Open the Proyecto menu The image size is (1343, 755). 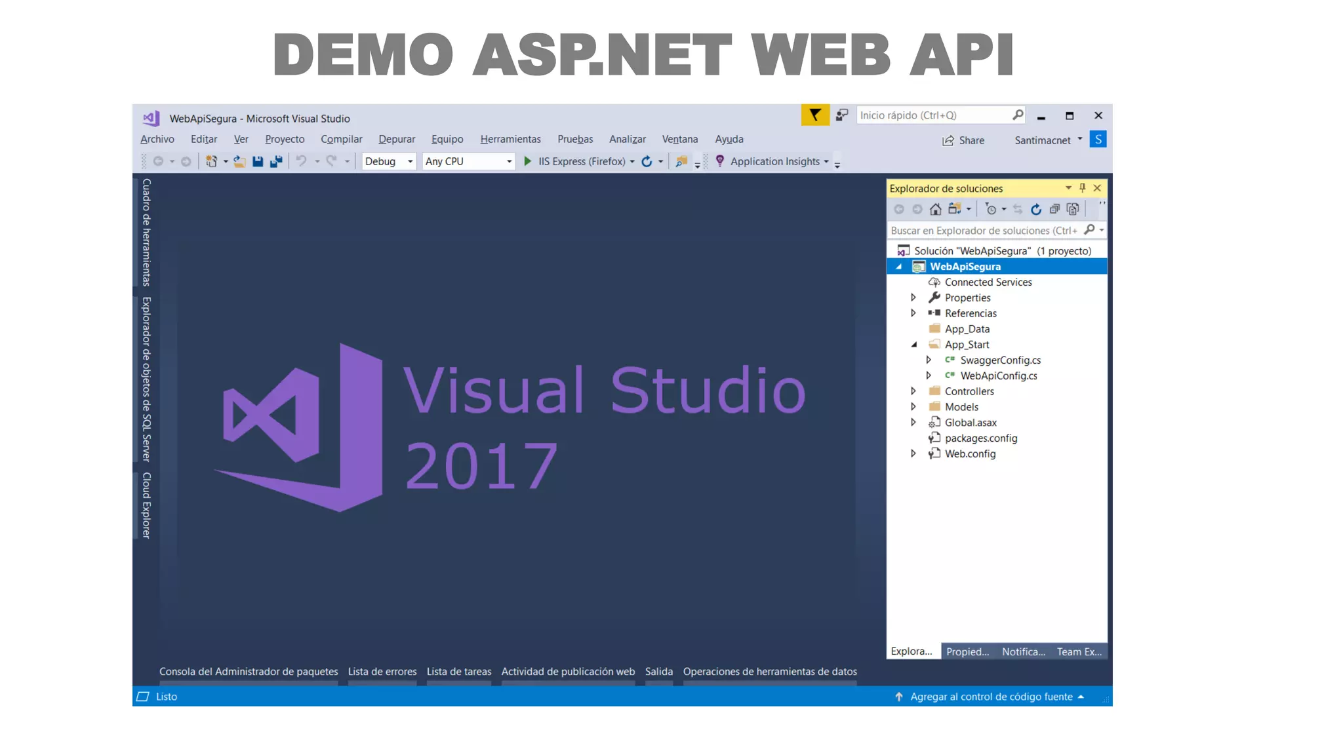pos(285,139)
